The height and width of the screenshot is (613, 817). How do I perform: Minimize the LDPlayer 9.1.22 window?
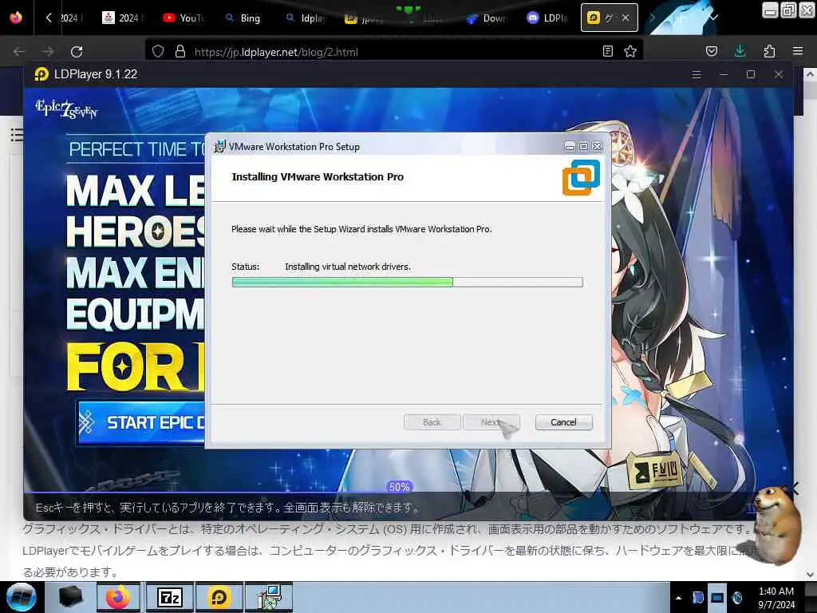pyautogui.click(x=723, y=74)
